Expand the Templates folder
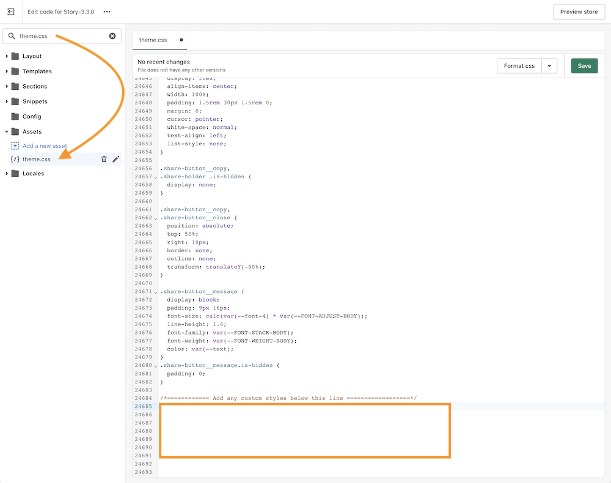The width and height of the screenshot is (611, 483). [x=7, y=71]
